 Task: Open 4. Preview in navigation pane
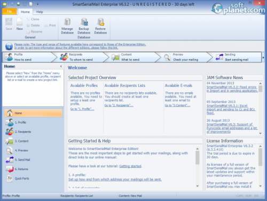click(x=33, y=150)
